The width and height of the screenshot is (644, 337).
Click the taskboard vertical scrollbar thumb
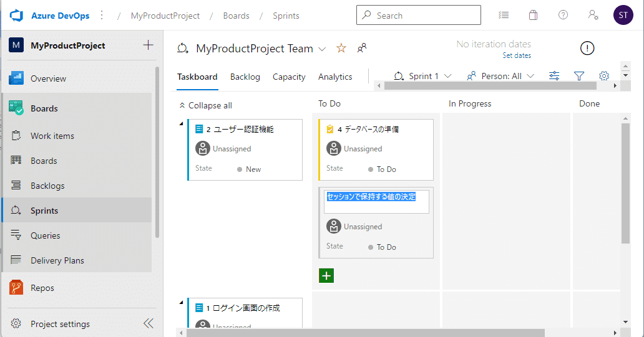click(625, 183)
